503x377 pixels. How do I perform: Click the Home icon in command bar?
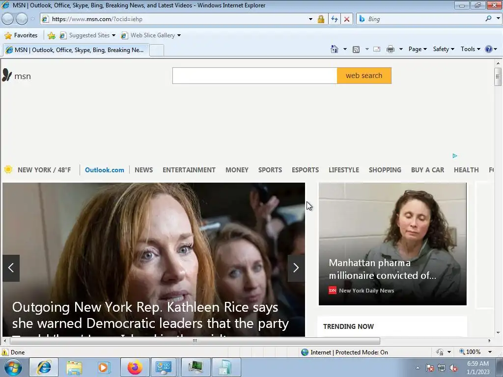tap(334, 49)
